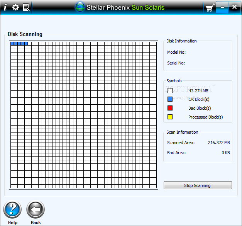Click the Bad Block(s) legend label
Viewport: 242px width, 226px height.
[200, 108]
